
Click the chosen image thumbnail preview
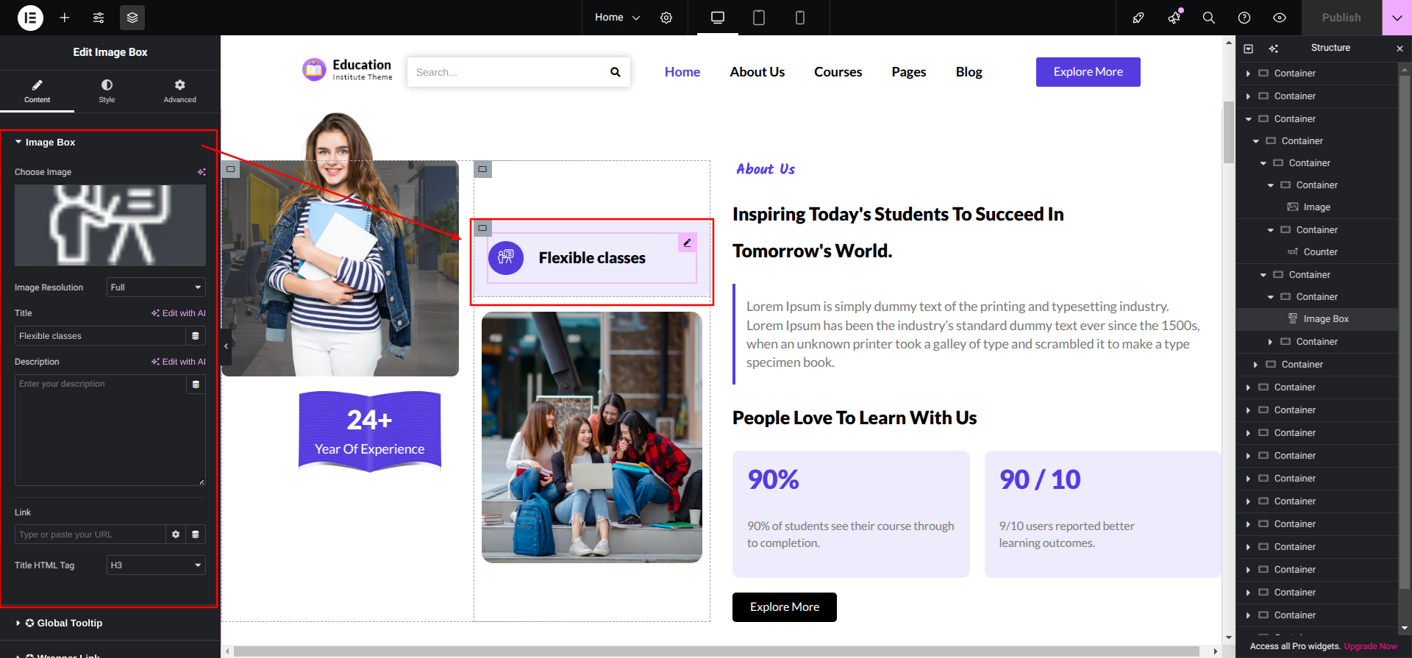(110, 225)
